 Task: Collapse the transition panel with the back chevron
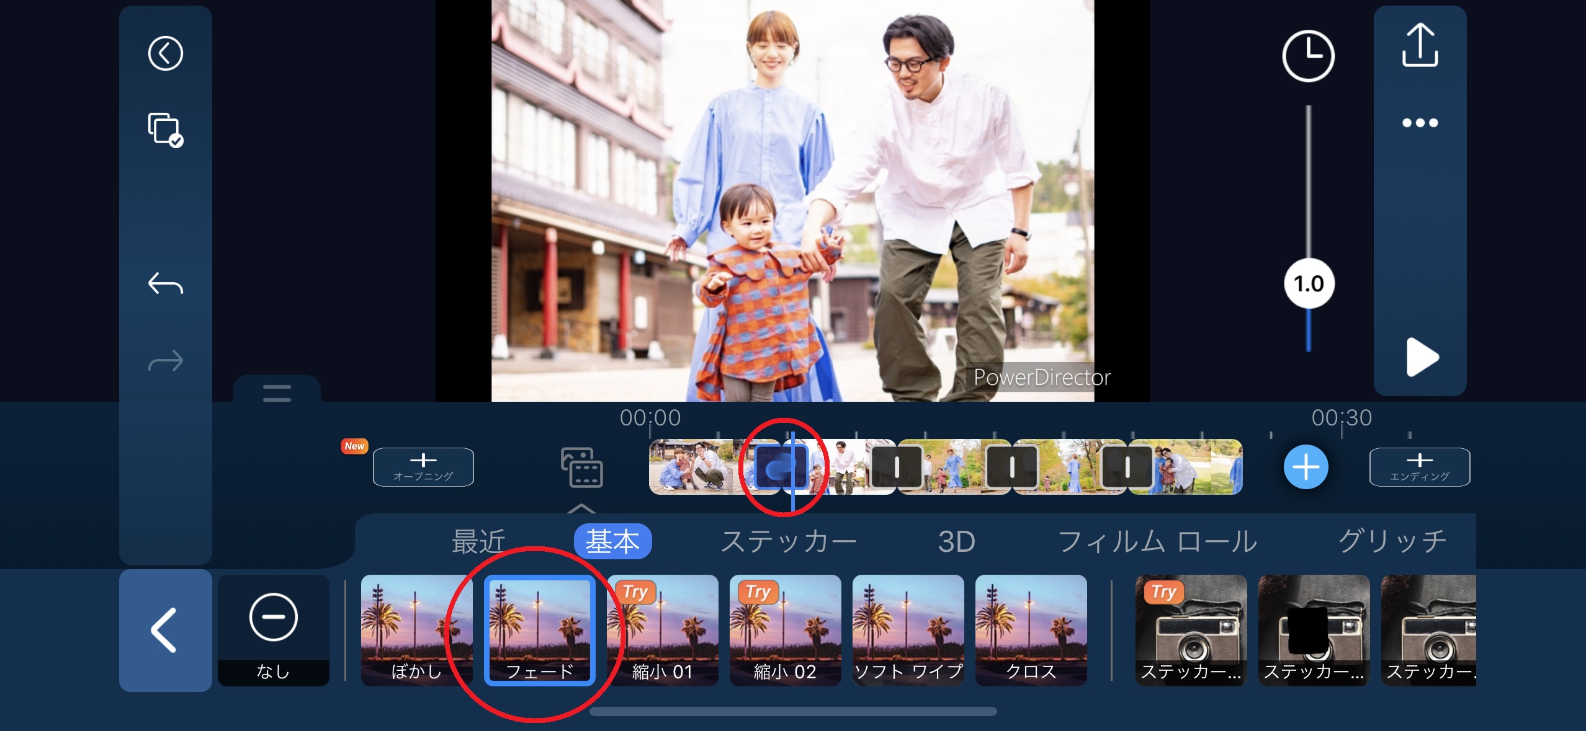[x=165, y=629]
